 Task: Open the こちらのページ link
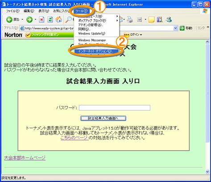click(x=74, y=138)
